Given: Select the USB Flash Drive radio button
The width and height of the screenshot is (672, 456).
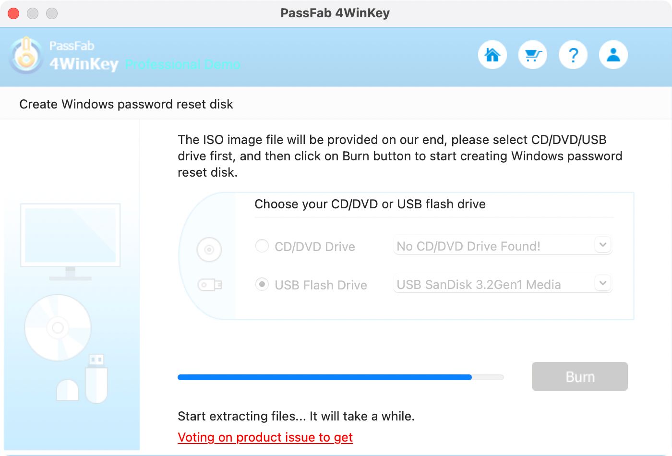Looking at the screenshot, I should click(x=262, y=284).
